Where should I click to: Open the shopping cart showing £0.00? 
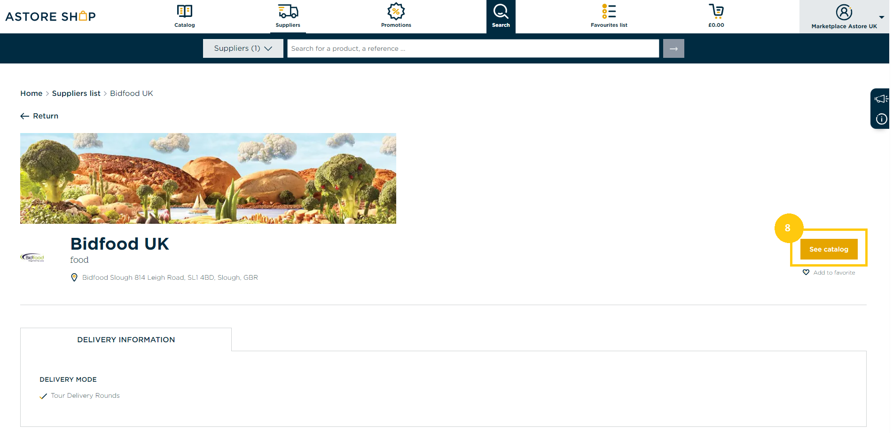(716, 16)
